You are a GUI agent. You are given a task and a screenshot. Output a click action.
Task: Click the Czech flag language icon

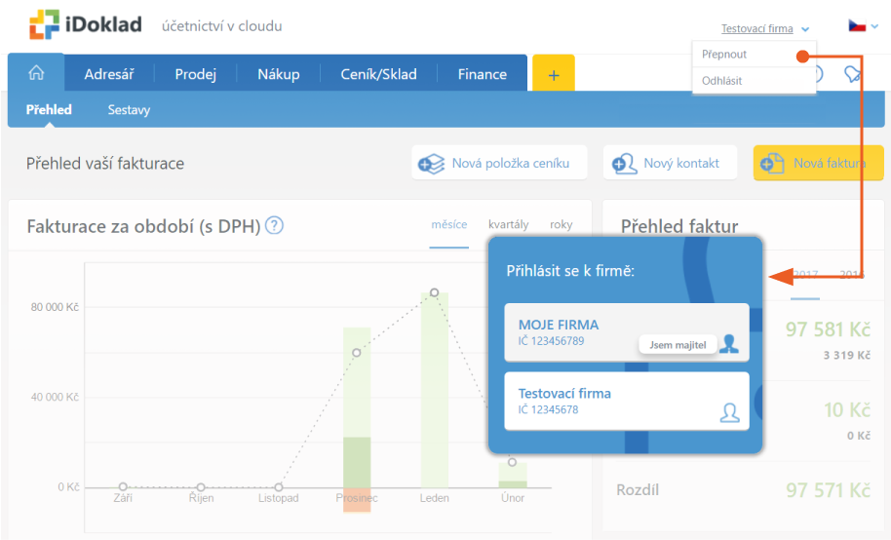[x=857, y=25]
